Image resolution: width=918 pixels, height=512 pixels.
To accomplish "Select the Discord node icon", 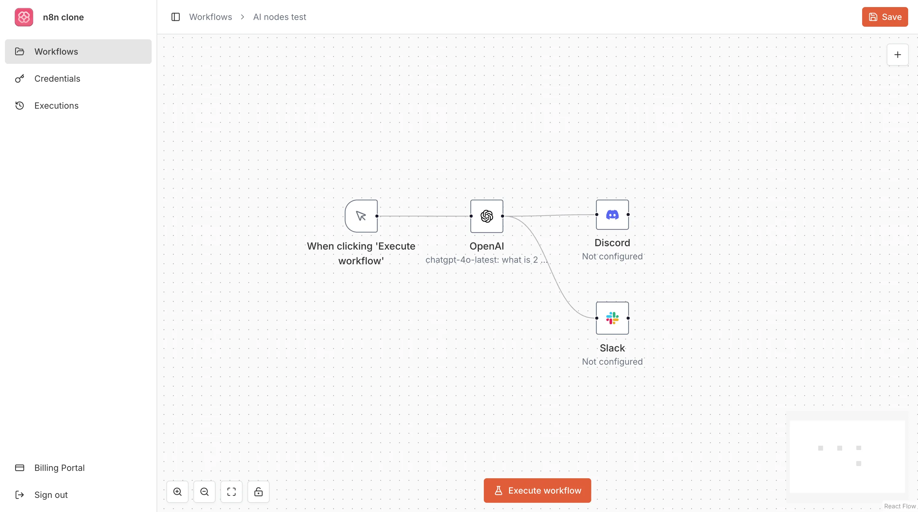I will [612, 215].
